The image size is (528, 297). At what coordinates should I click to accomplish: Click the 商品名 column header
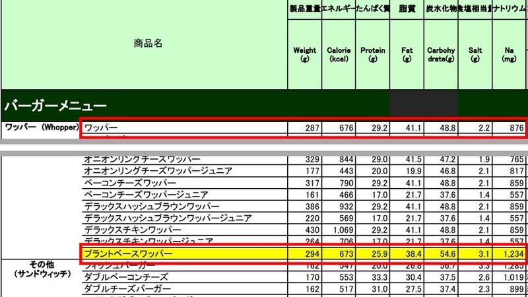click(148, 44)
